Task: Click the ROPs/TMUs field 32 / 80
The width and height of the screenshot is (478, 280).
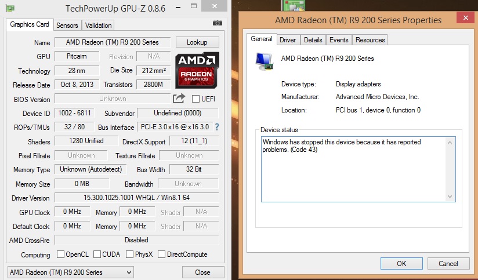Action: [x=74, y=127]
